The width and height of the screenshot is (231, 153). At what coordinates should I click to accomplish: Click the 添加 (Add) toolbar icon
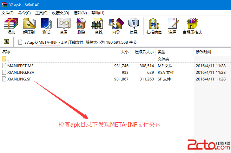(11, 26)
